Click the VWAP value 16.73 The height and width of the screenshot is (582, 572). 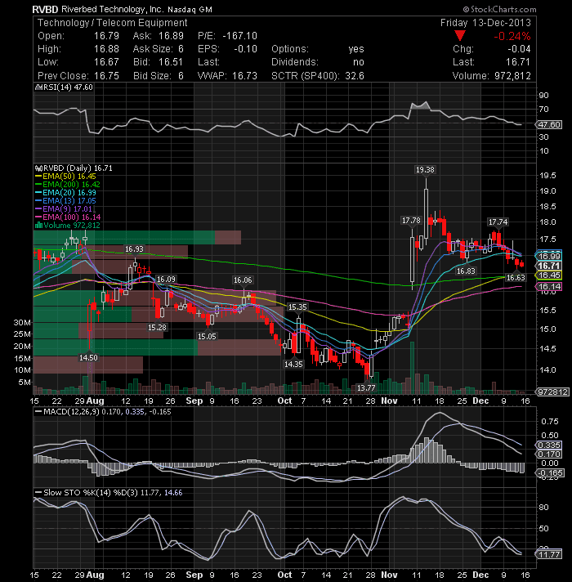point(244,76)
